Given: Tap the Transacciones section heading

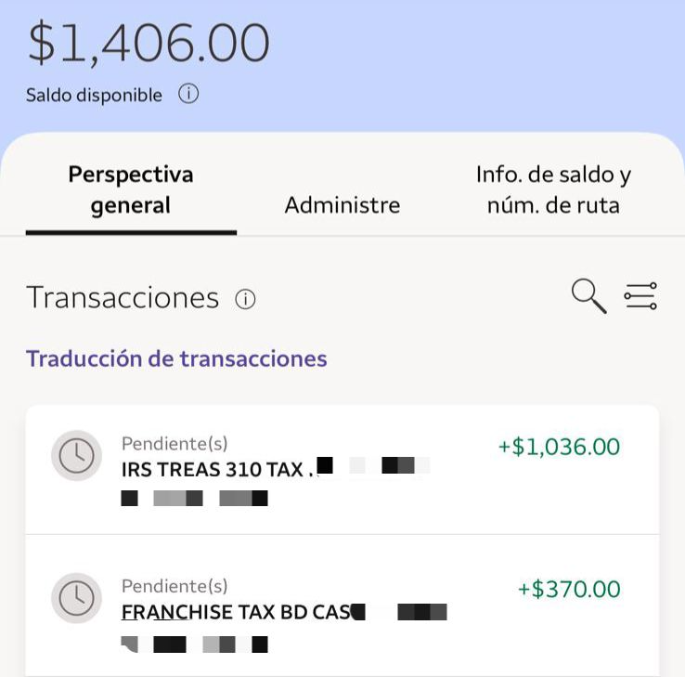Looking at the screenshot, I should (x=123, y=298).
